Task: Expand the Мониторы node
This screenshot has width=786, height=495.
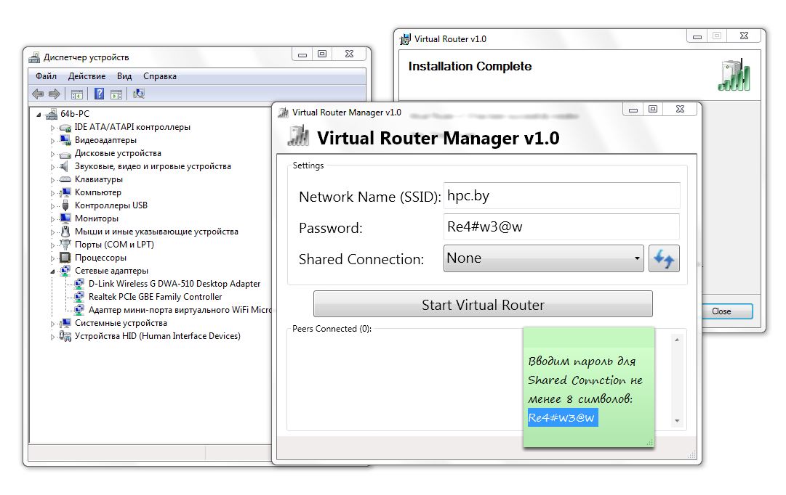Action: 52,218
